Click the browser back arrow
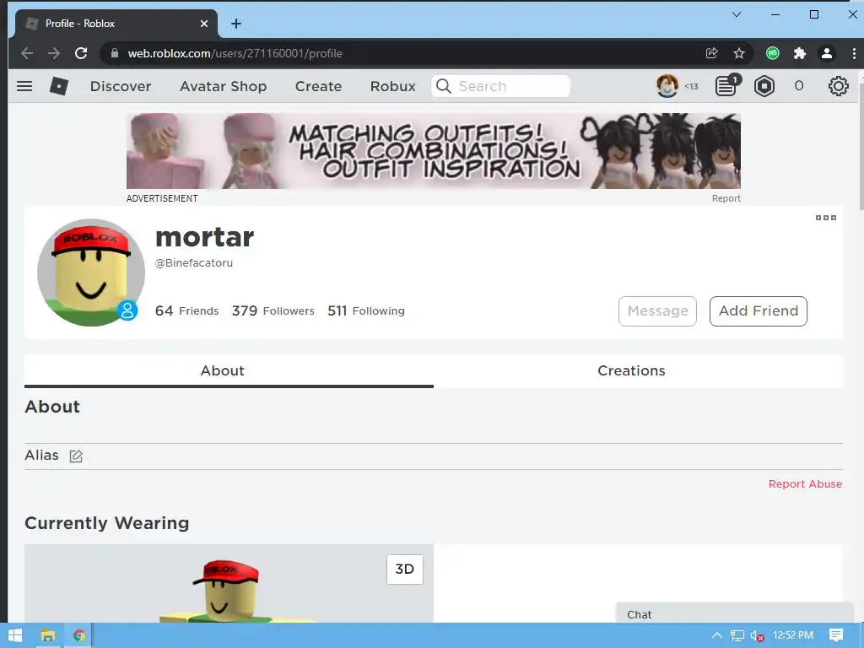The height and width of the screenshot is (648, 864). pos(27,53)
